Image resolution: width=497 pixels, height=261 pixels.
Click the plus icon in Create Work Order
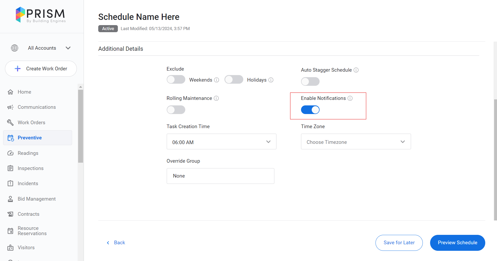[x=18, y=69]
